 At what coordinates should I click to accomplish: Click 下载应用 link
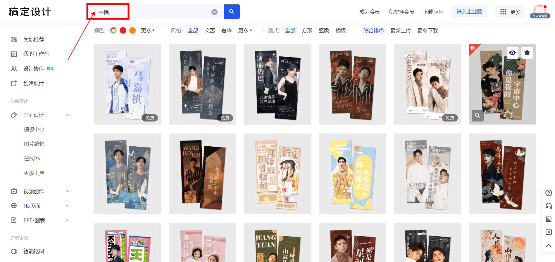tap(433, 12)
